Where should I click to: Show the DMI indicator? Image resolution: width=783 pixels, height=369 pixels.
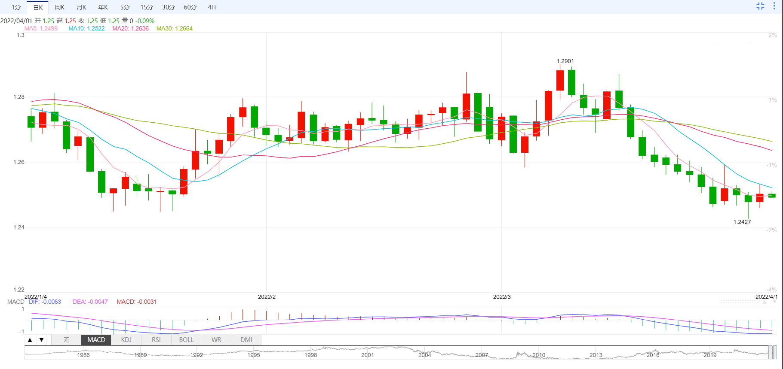point(246,340)
